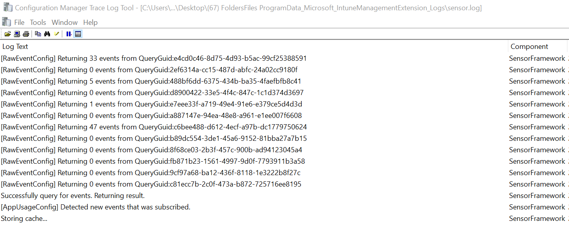Click SensorFramework cell in Successfully query row

537,196
